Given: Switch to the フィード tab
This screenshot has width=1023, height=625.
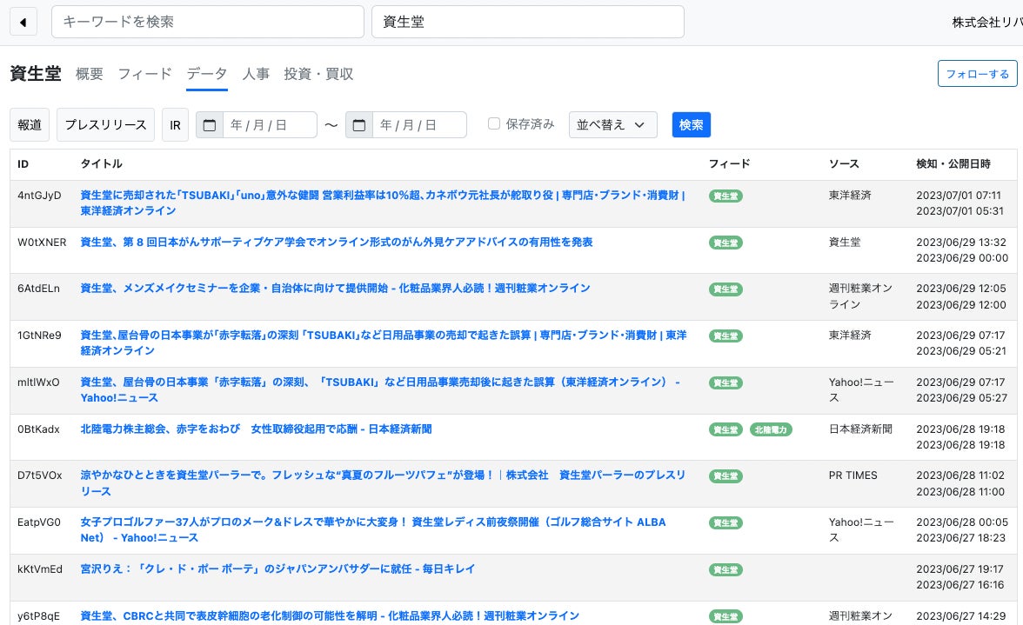Looking at the screenshot, I should tap(144, 74).
